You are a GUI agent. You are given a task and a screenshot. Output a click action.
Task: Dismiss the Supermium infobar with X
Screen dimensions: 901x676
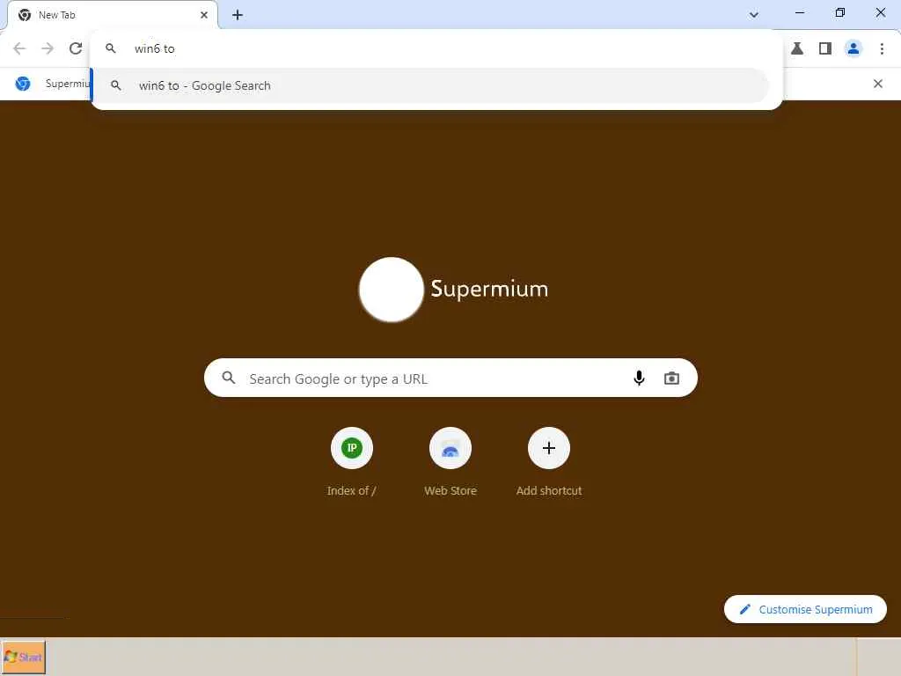click(877, 84)
